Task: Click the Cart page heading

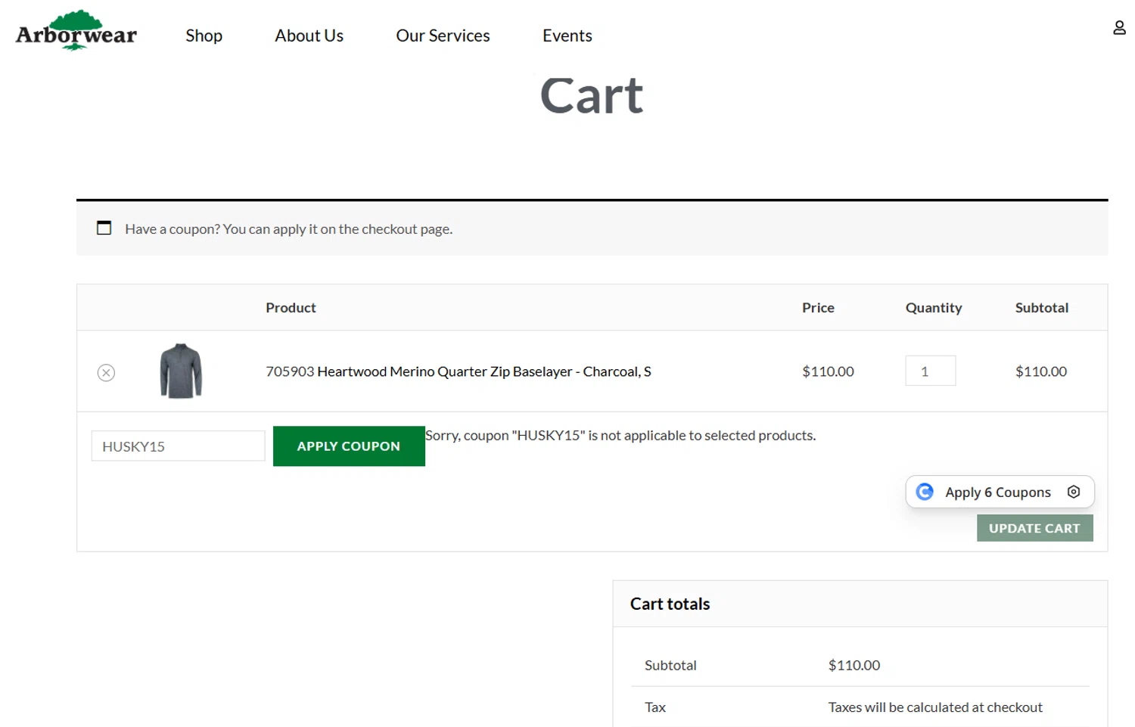Action: point(592,96)
